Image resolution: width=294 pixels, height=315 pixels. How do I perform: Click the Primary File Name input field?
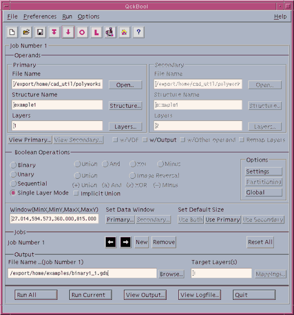[57, 84]
